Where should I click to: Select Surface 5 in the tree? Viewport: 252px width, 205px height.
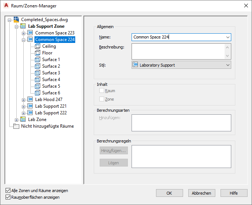point(51,86)
